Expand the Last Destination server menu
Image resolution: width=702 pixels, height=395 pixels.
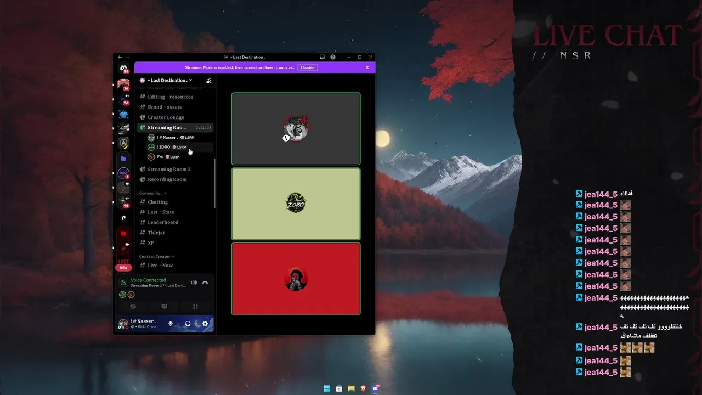tap(167, 80)
